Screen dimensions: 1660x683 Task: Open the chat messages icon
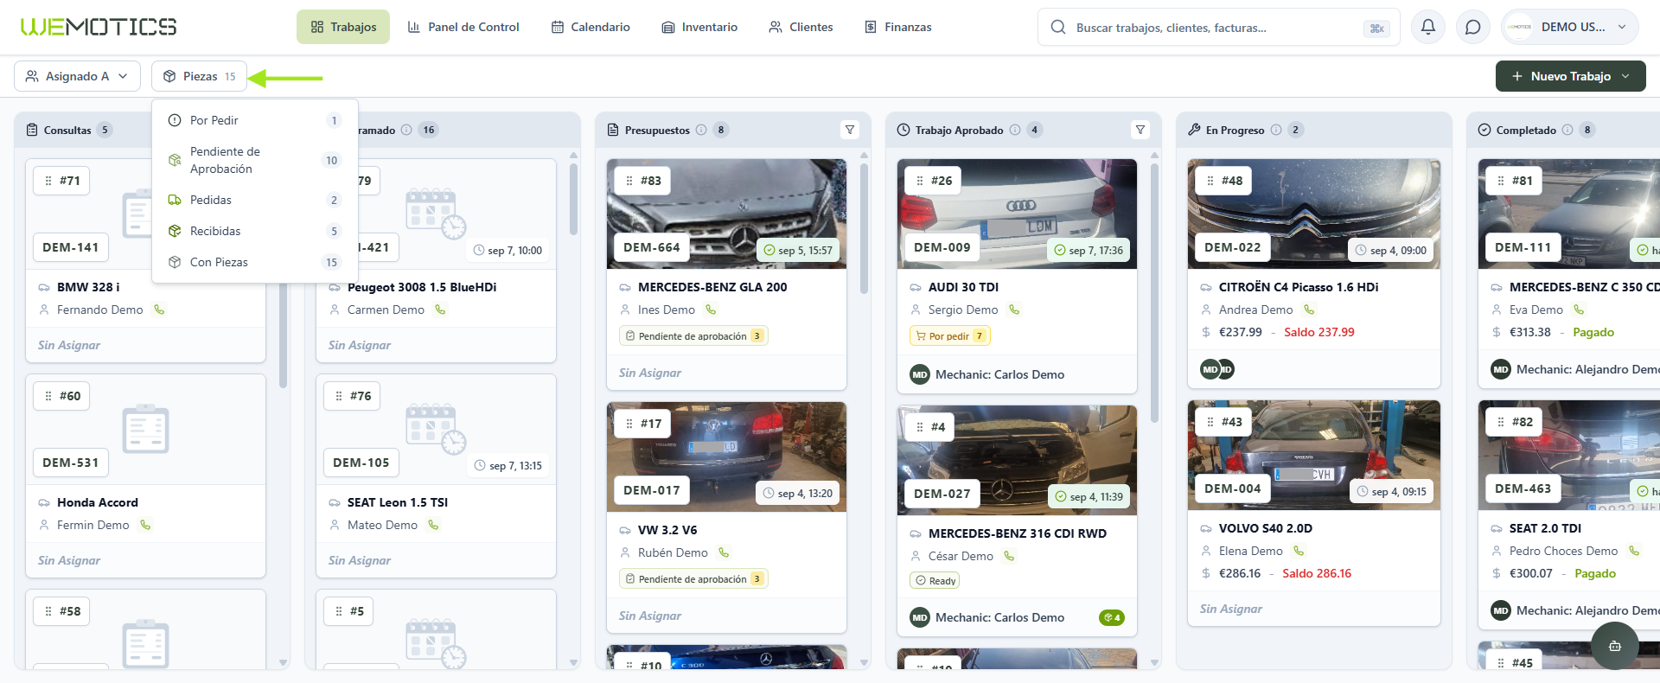(x=1473, y=27)
